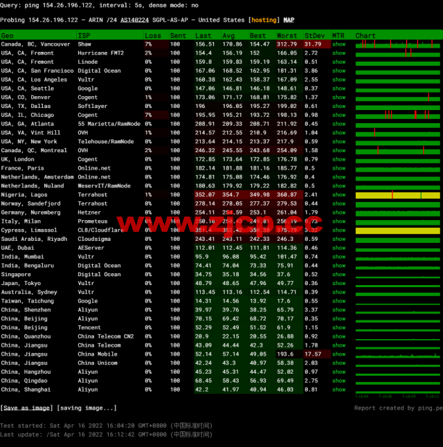Click the Last update timestamp line
The image size is (443, 447).
point(106,435)
